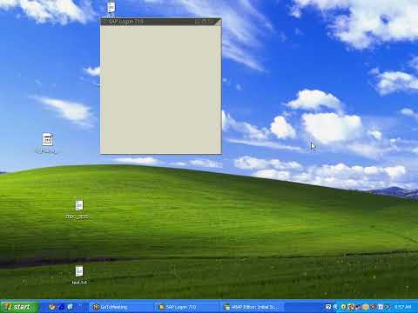Switch to ABAP Editor: Initial Screen taskbar button
Viewport: 418px width, 313px height.
coord(253,307)
